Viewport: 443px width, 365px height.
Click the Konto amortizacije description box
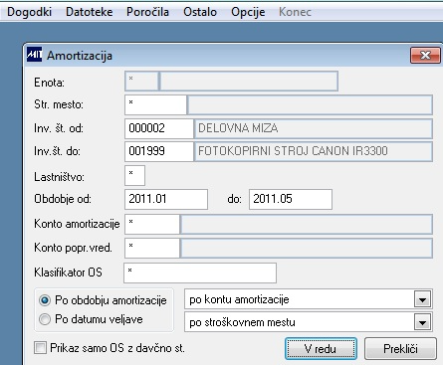coord(307,224)
